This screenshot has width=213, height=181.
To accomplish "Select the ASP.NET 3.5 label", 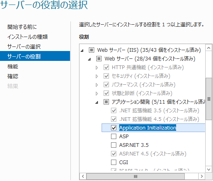I will (x=134, y=145).
